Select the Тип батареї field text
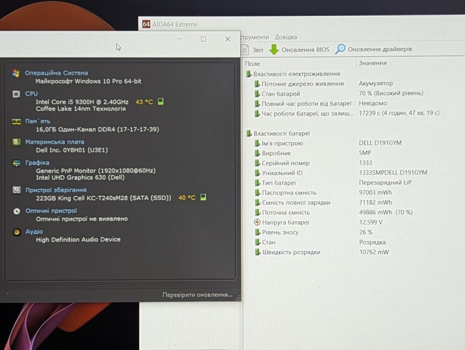 pyautogui.click(x=279, y=183)
